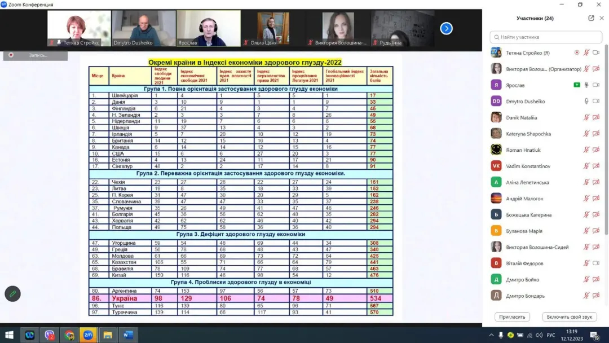Click the Пригласить button
Screen dimensions: 609x343
click(513, 317)
